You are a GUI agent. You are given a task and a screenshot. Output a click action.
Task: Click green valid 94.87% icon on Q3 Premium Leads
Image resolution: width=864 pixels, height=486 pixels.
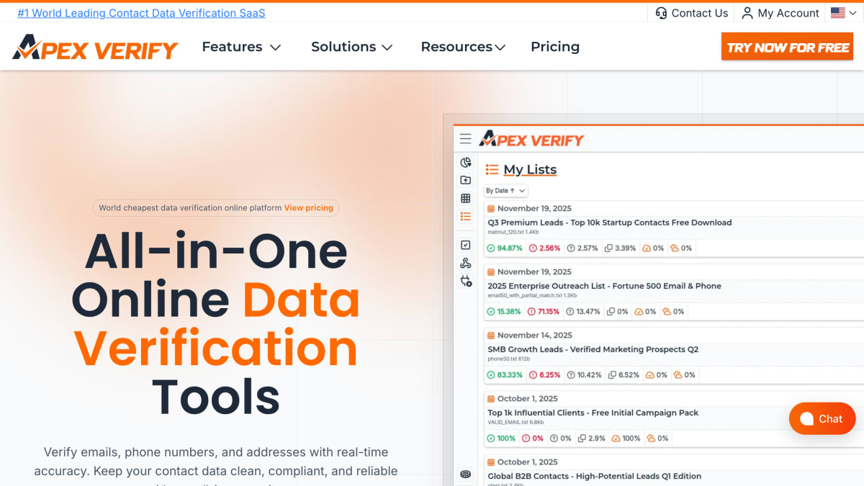491,248
